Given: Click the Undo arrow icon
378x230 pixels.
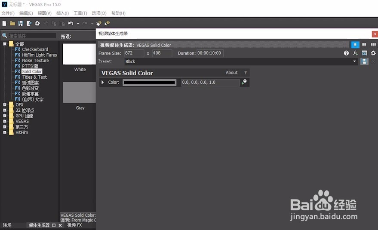Looking at the screenshot, I should pyautogui.click(x=71, y=23).
